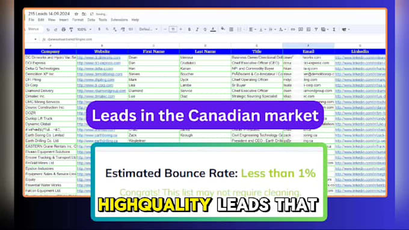Click the Insert comment icon
Viewport: 409px width, 230px height.
point(301,29)
